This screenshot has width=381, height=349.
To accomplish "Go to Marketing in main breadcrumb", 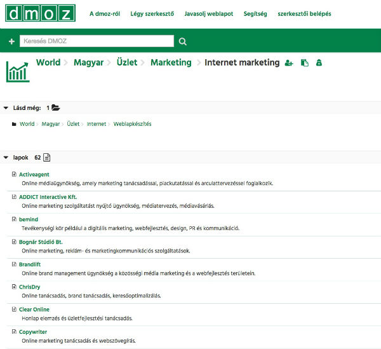I will (x=171, y=62).
